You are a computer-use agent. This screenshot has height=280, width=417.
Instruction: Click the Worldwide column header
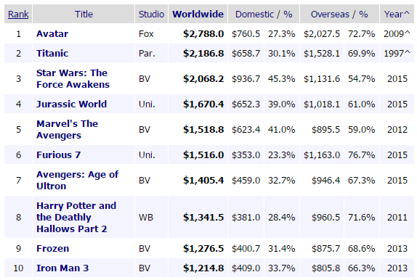coord(198,14)
